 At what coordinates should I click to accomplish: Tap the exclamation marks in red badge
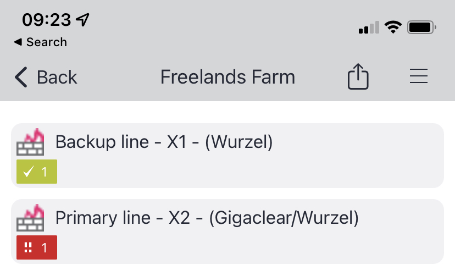pos(29,247)
